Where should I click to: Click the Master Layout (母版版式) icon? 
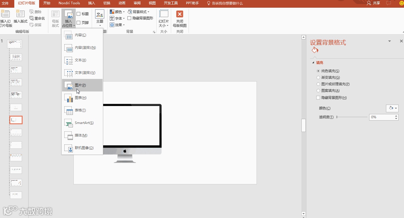[55, 14]
